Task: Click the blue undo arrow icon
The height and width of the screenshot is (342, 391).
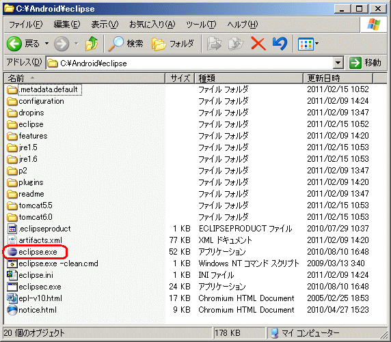Action: pyautogui.click(x=280, y=44)
